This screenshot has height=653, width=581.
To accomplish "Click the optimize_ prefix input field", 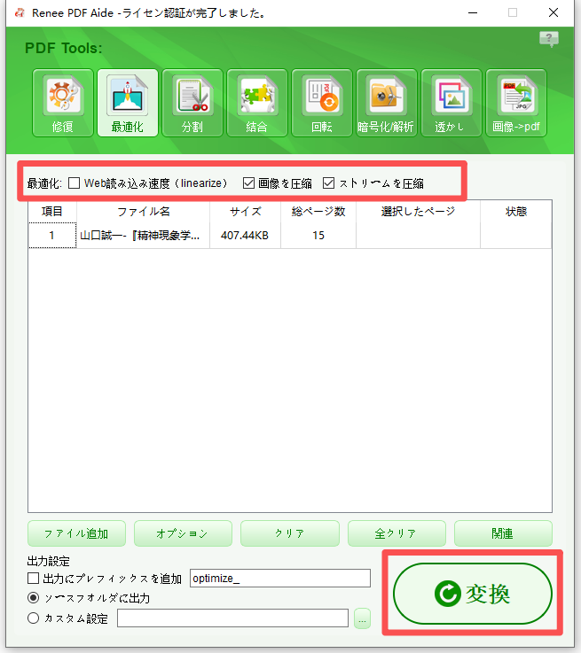I will tap(280, 578).
